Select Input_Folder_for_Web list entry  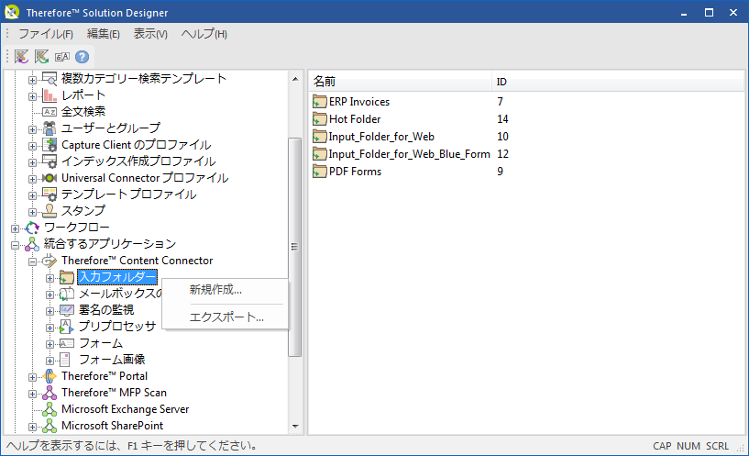(x=381, y=137)
